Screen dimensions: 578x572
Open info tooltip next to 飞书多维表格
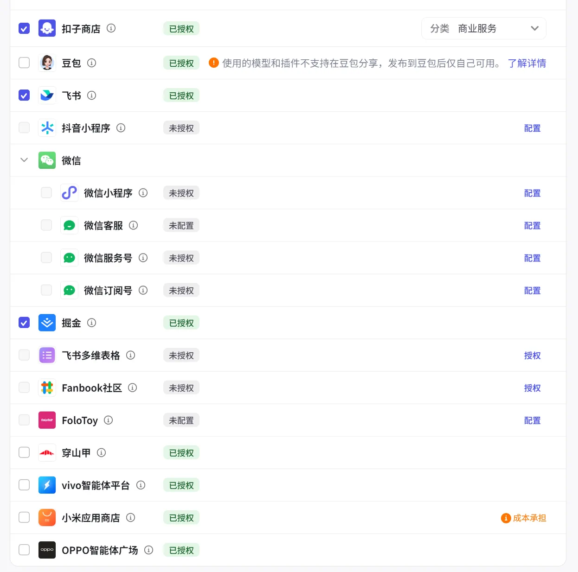point(130,355)
